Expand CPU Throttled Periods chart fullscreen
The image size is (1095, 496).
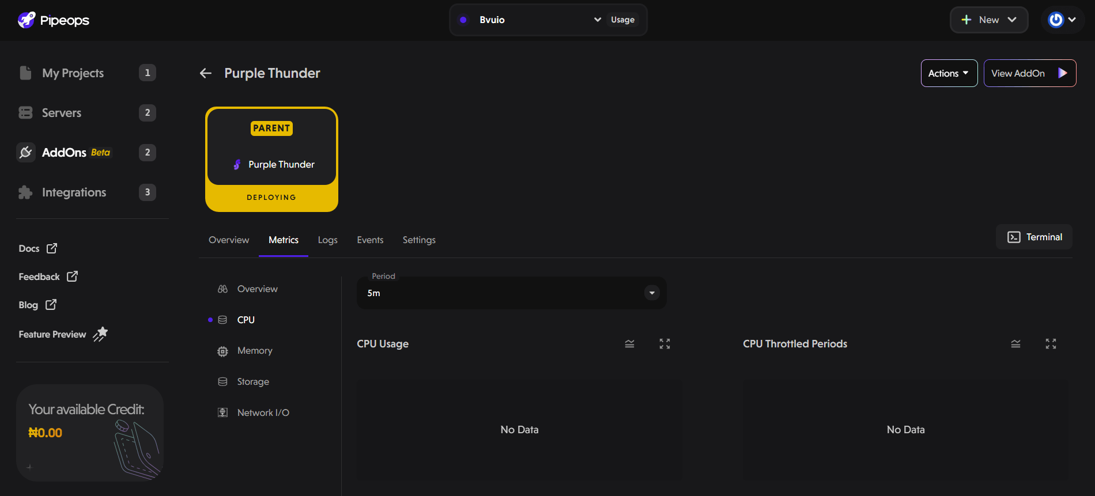1051,344
